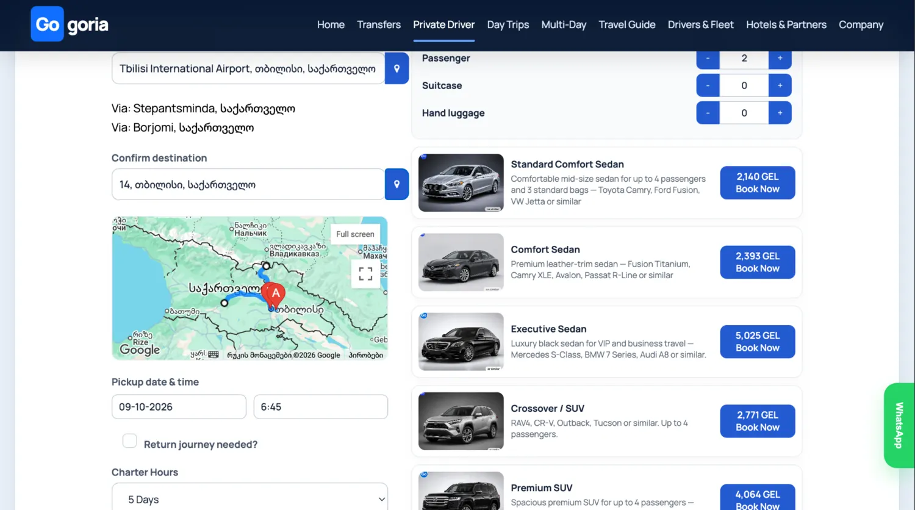Open Company menu item
The height and width of the screenshot is (510, 915).
click(861, 24)
